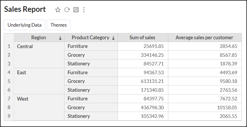Select row number 5 header
This screenshot has width=247, height=127.
pos(9,81)
